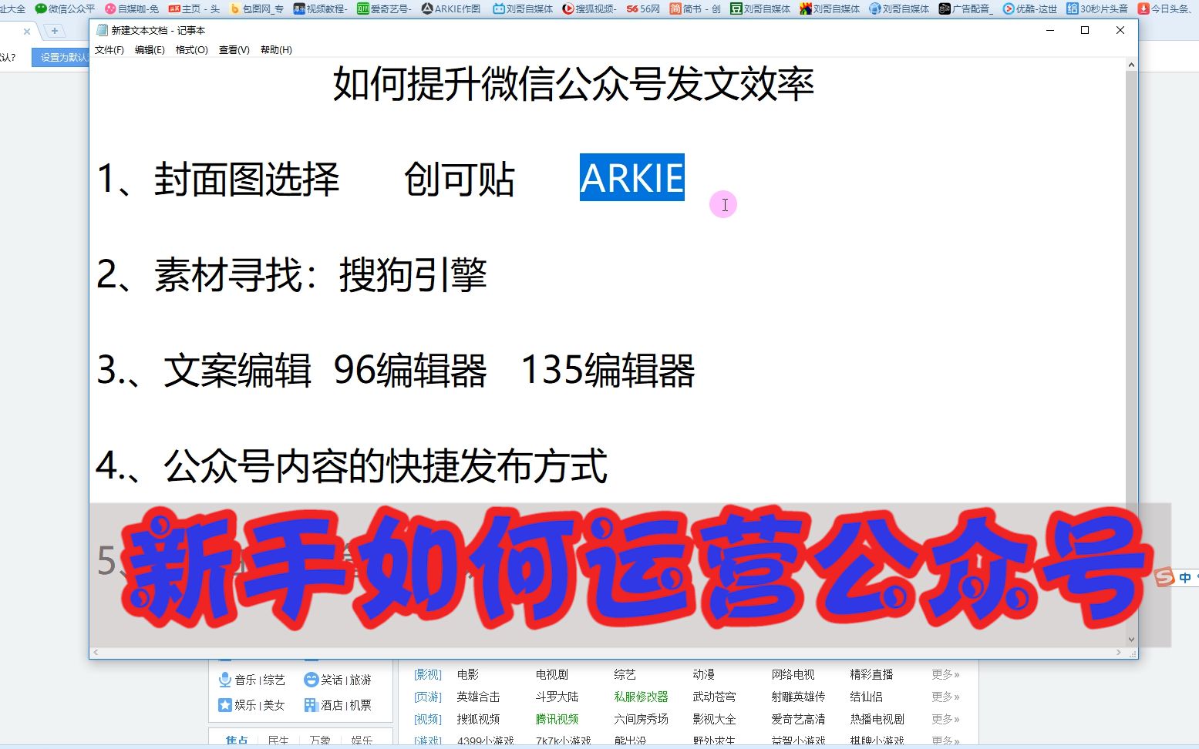Close the Notepad window
1199x749 pixels.
coord(1120,30)
